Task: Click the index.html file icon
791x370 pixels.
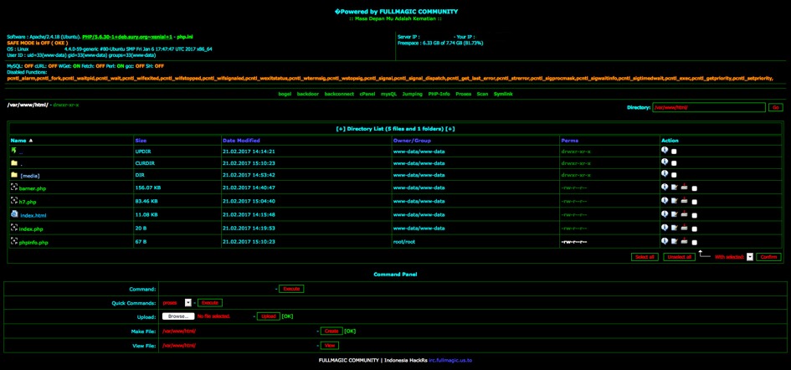Action: pyautogui.click(x=14, y=214)
